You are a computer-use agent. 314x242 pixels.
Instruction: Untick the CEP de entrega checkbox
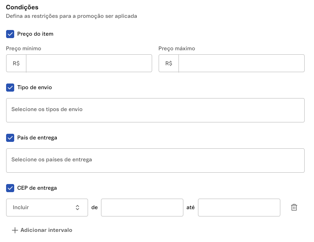(11, 188)
